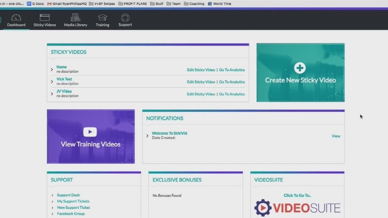Expand the JV Video row chevron
This screenshot has width=388, height=218.
52,93
